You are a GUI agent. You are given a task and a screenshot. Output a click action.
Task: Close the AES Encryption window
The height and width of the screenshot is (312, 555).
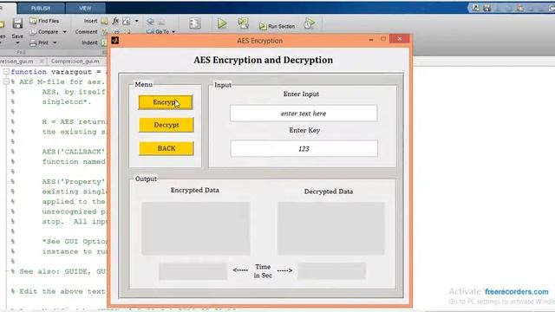click(400, 39)
